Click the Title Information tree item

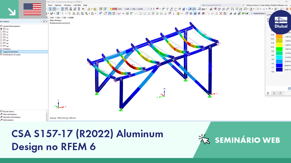pyautogui.click(x=10, y=114)
